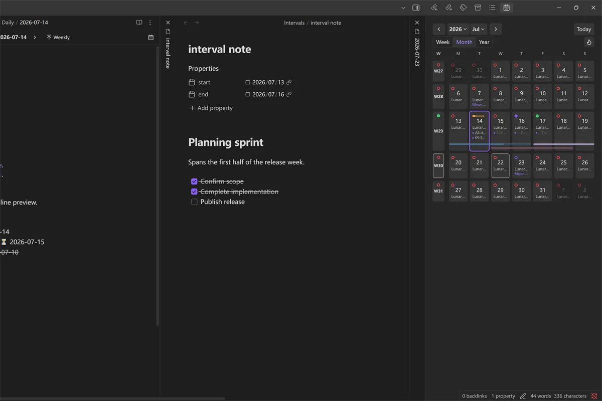The image size is (602, 401).
Task: Open week W30 in calendar
Action: [438, 165]
